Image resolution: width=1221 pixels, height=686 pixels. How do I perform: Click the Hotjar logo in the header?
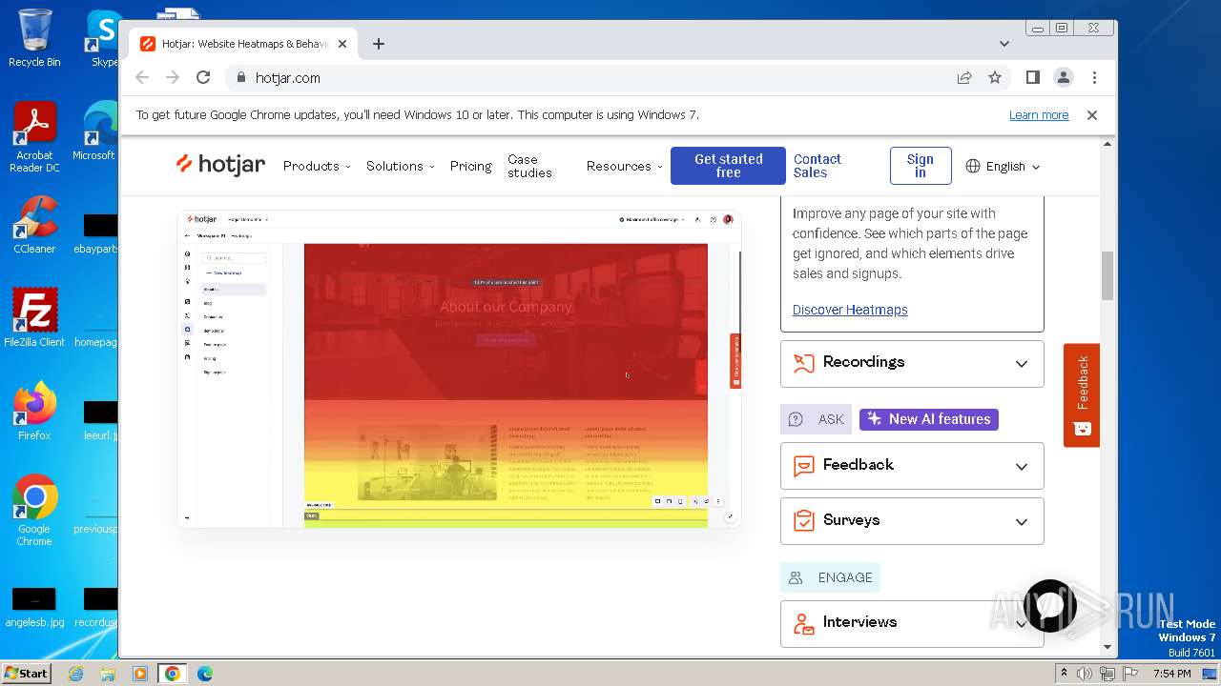[220, 165]
